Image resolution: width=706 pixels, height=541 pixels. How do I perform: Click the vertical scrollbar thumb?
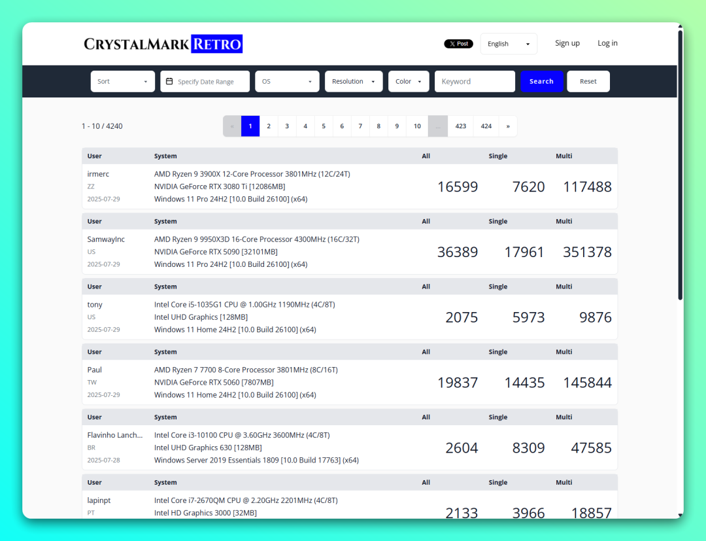(x=681, y=164)
